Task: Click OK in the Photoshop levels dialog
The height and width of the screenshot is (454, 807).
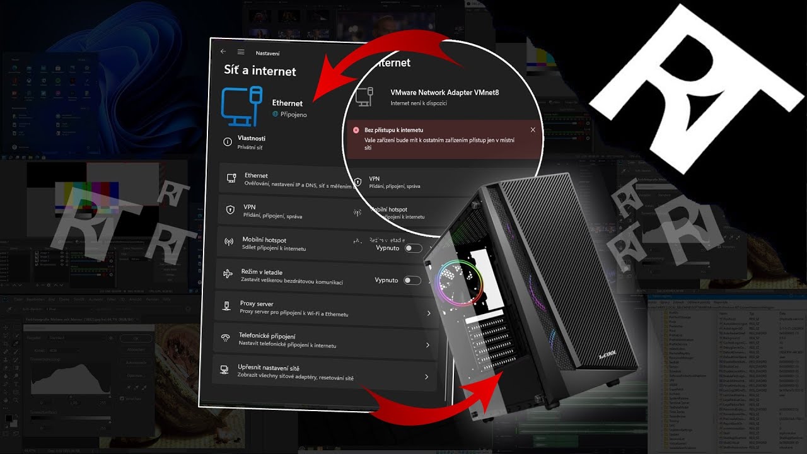Action: (136, 339)
